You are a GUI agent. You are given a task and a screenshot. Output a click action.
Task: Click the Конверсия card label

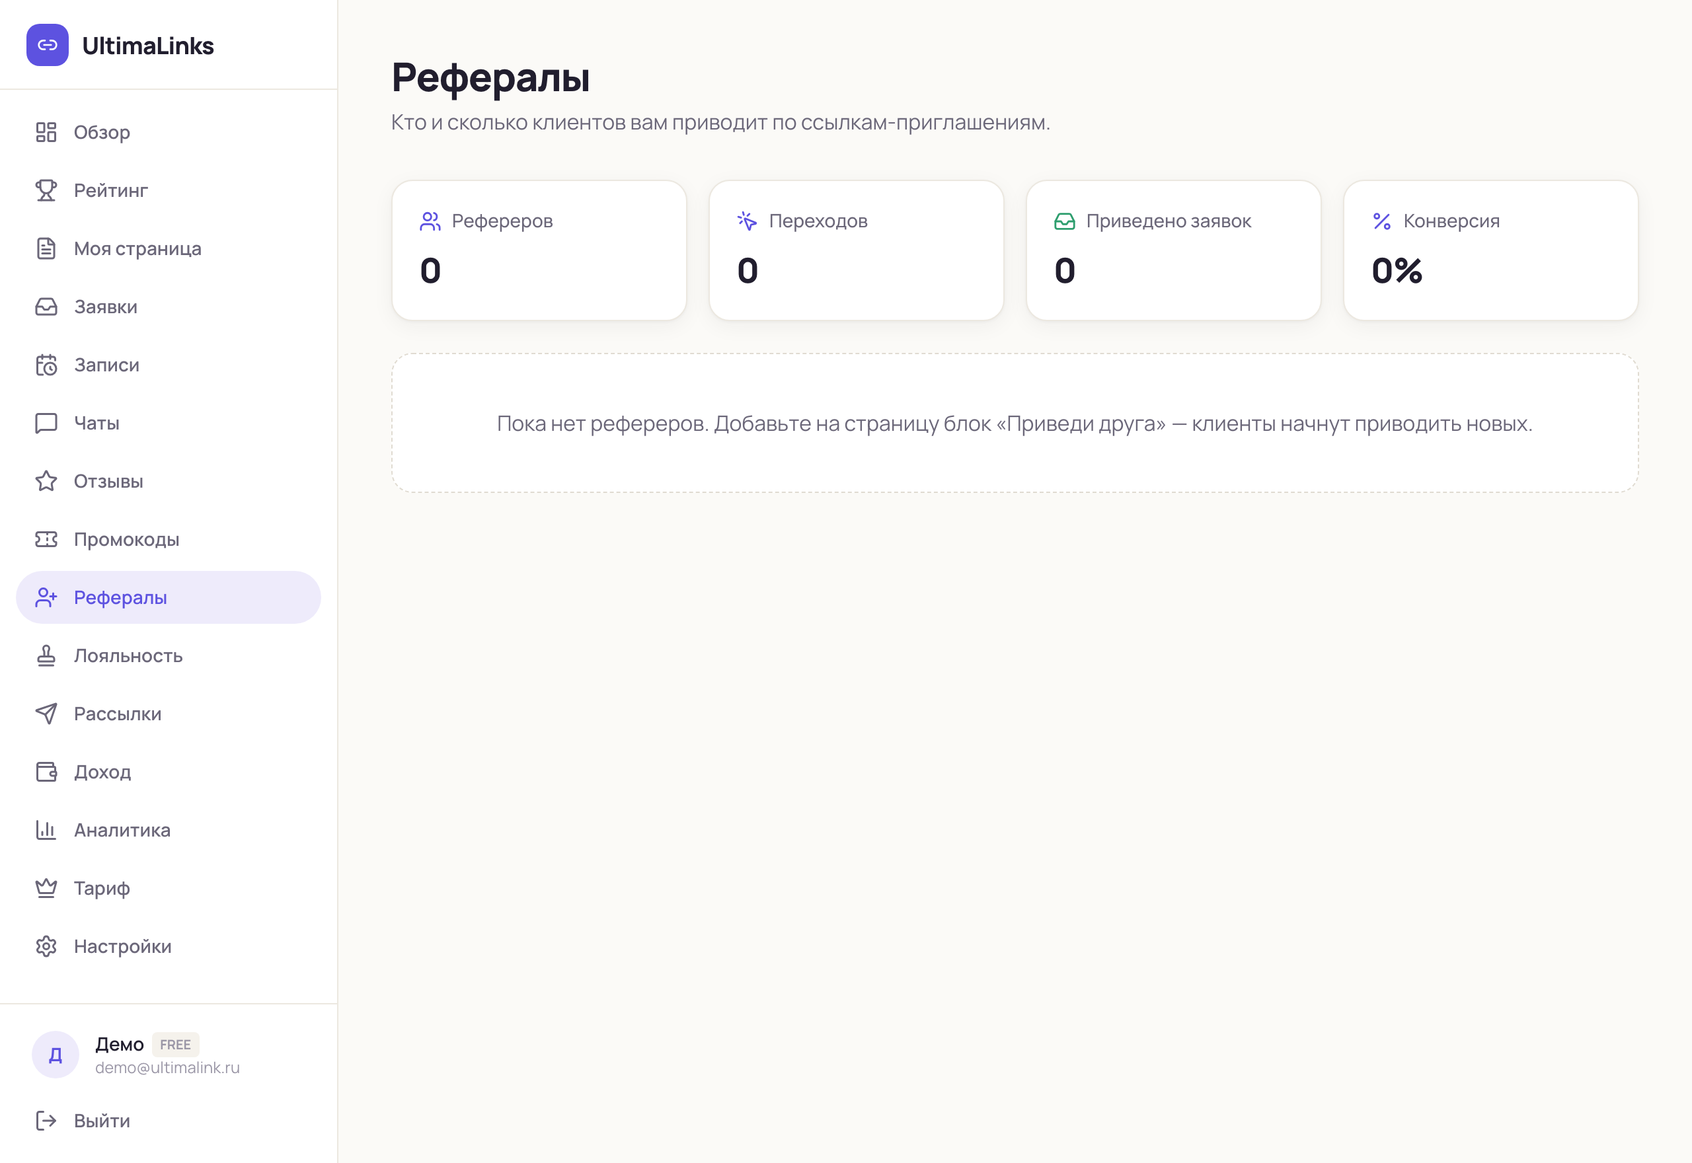[1451, 221]
